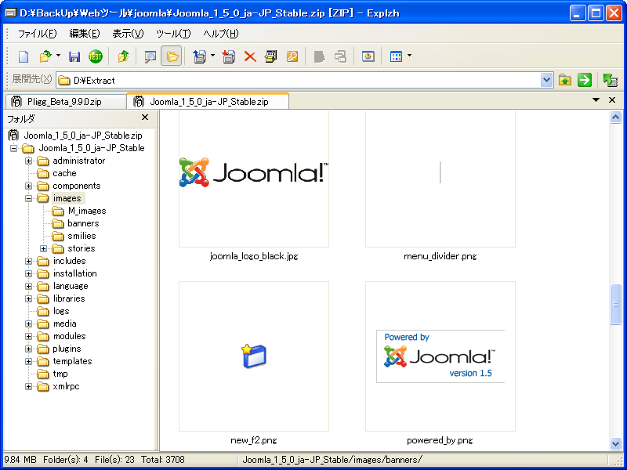Go up one folder with arrow icon
The image size is (627, 470).
pyautogui.click(x=123, y=56)
